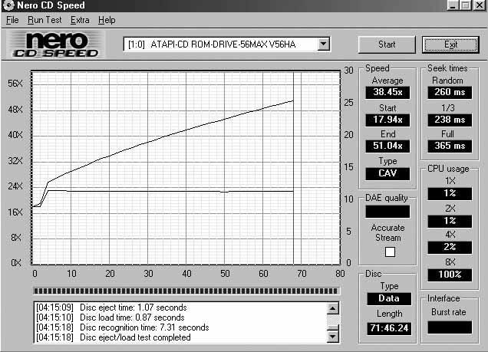Click the empty Burst rate field

451,327
